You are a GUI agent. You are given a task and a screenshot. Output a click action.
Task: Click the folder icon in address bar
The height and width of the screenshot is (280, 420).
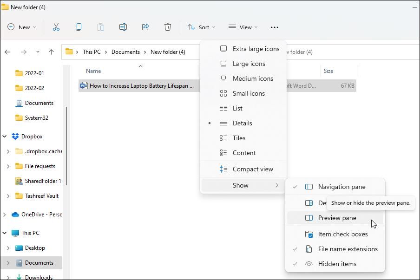coord(69,52)
